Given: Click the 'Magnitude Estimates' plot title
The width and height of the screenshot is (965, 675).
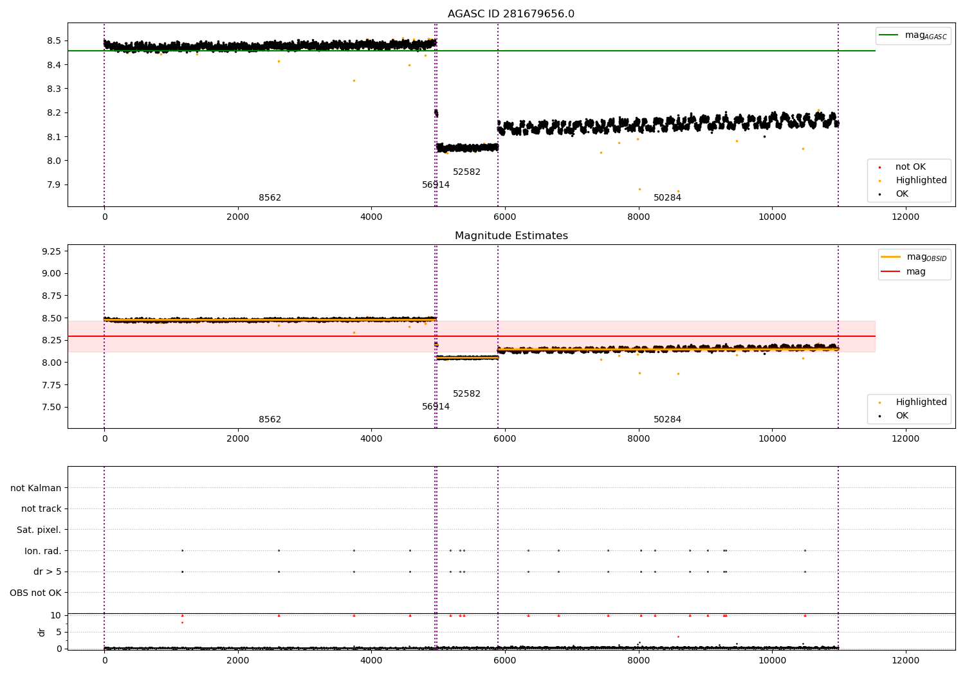Looking at the screenshot, I should [511, 236].
